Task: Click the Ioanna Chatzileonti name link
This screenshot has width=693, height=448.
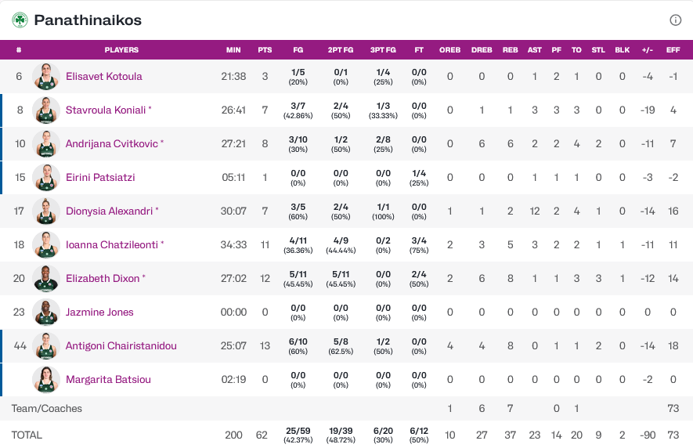Action: (x=112, y=245)
